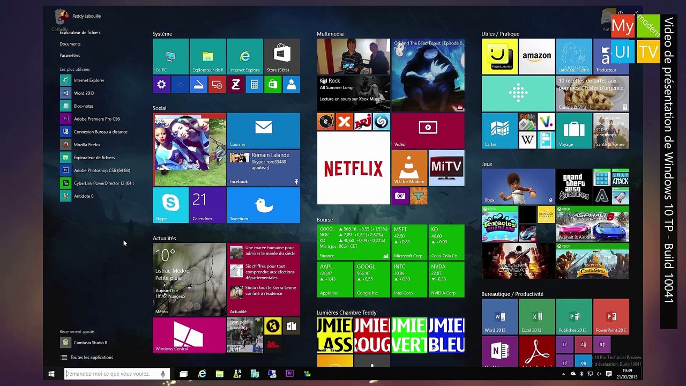Launch CyberLink PowerDirector 12 from the list
The image size is (686, 386).
click(96, 183)
